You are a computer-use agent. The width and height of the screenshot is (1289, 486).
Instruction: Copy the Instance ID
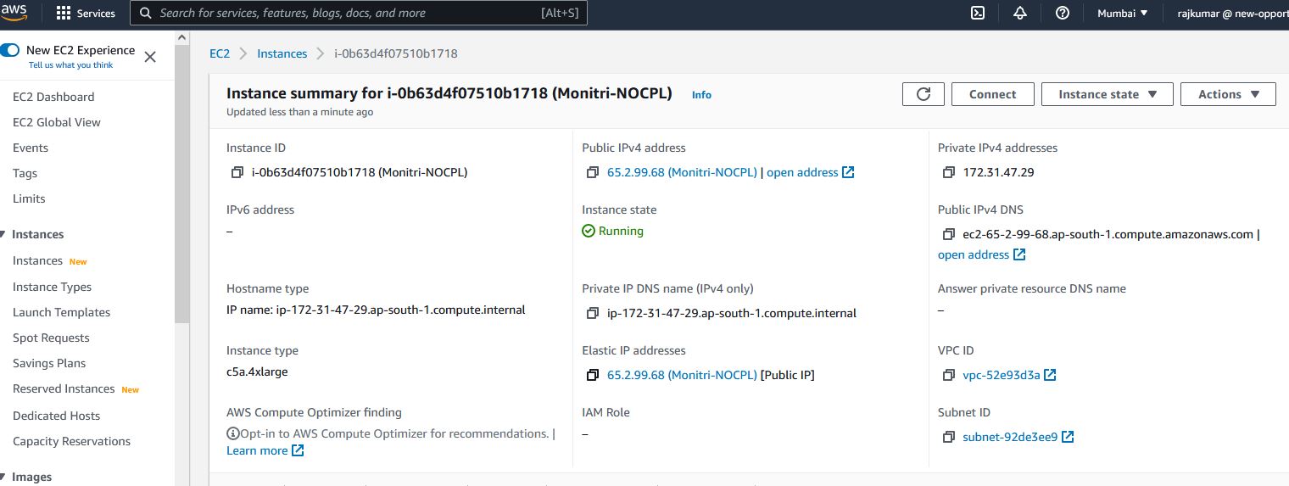tap(237, 173)
